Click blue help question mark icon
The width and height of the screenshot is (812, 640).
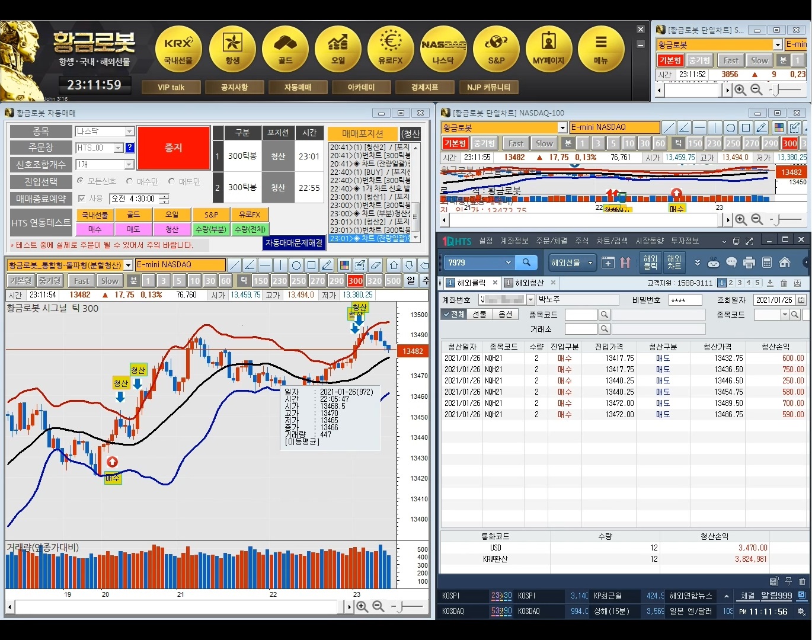[130, 148]
